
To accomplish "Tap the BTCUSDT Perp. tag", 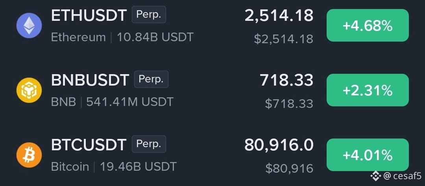I will [149, 144].
